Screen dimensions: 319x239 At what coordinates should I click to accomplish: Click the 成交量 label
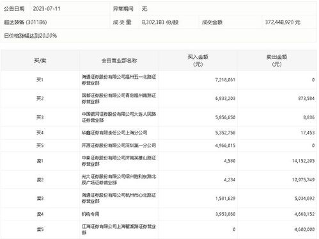click(x=122, y=22)
